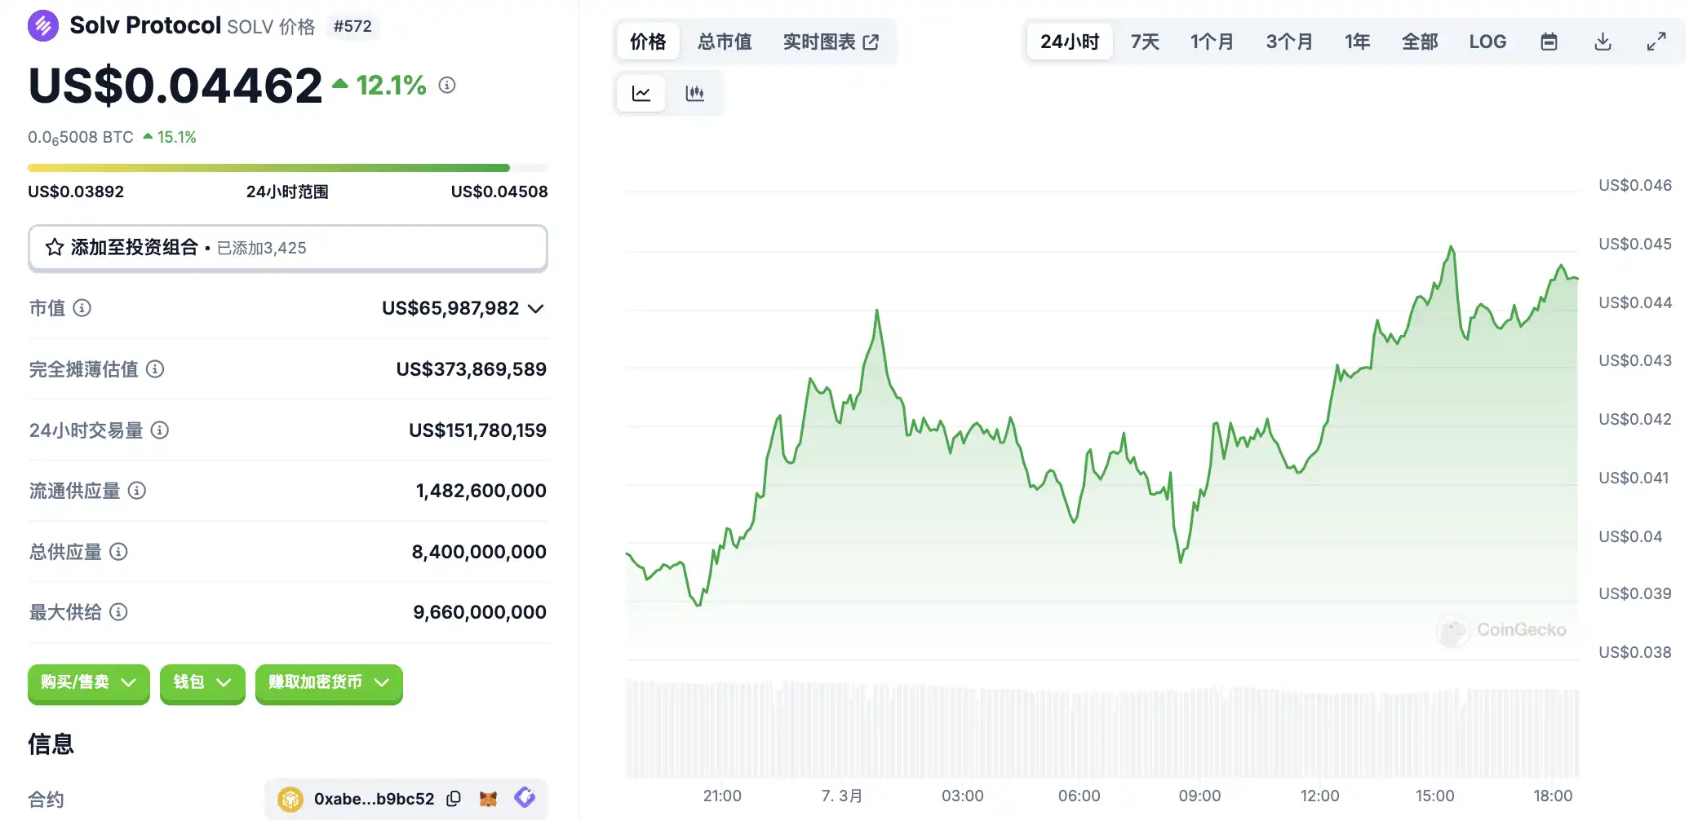Download the chart data
The width and height of the screenshot is (1689, 820).
tap(1603, 42)
